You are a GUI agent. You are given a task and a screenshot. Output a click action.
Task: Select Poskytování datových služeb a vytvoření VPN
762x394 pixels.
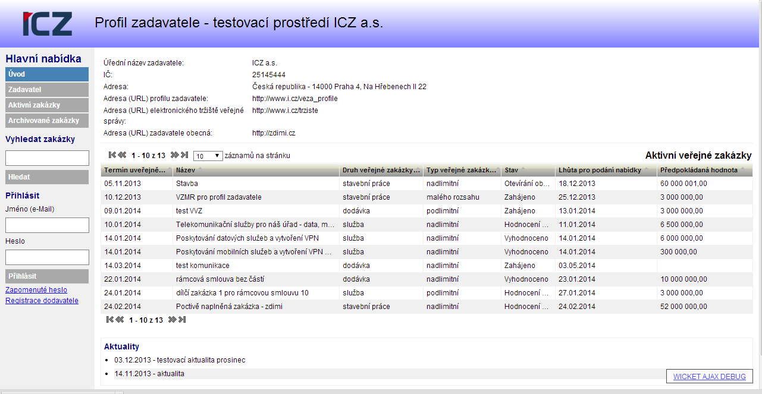pos(427,238)
